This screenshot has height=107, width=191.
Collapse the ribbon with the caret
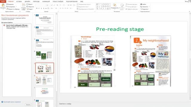(x=190, y=12)
